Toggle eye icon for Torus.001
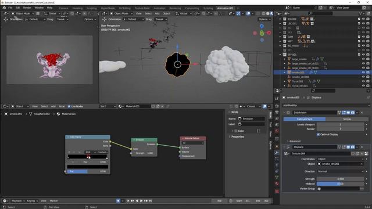This screenshot has width=372, height=209. 363,81
